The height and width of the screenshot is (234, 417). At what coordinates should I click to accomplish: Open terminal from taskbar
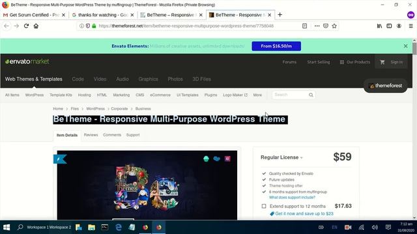(x=104, y=227)
